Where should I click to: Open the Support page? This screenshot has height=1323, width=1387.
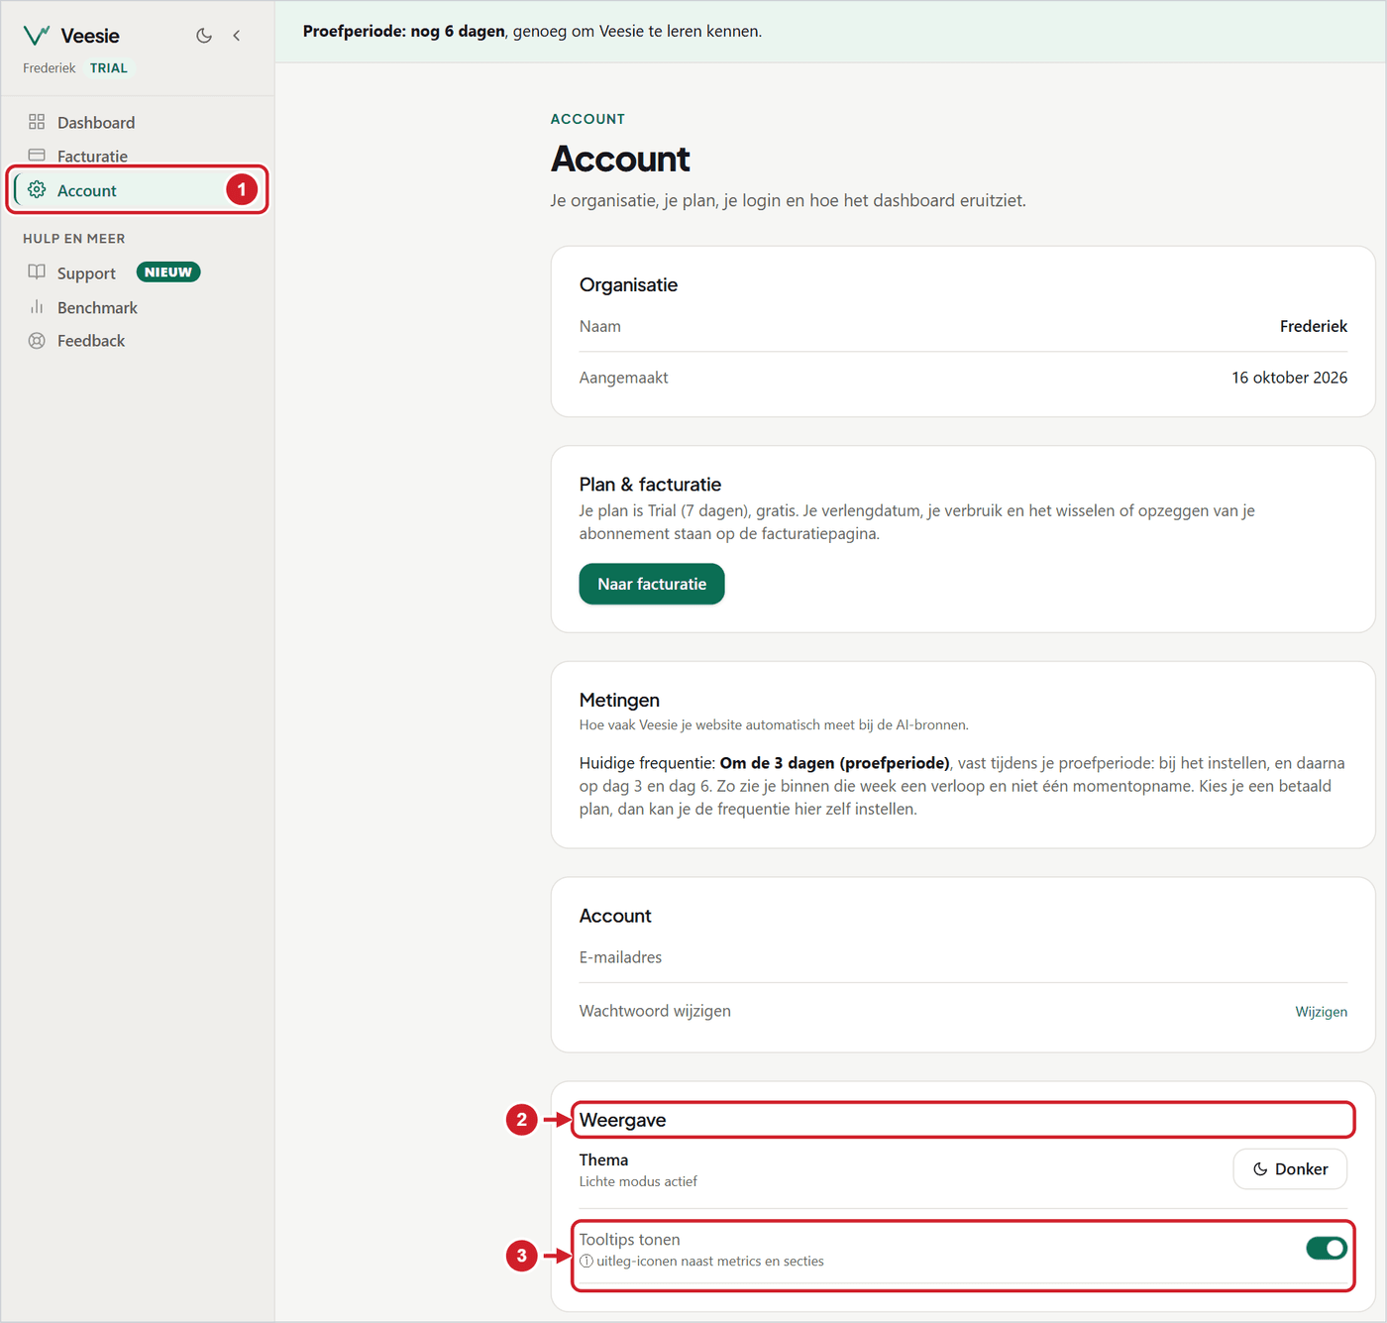point(86,274)
